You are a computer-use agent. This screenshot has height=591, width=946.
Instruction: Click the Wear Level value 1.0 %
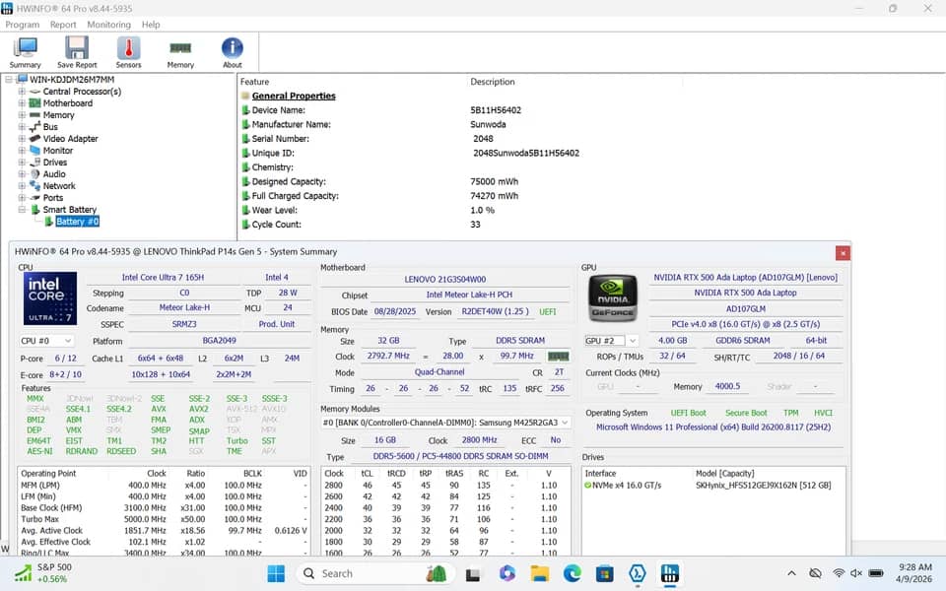pos(482,211)
